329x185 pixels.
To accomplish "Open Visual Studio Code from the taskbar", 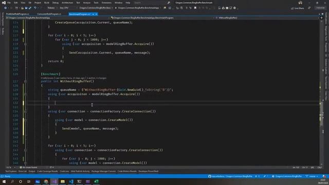I will 71,181.
